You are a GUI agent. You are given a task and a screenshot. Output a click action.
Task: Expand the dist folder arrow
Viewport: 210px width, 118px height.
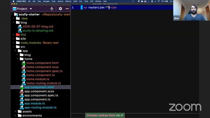(13, 34)
